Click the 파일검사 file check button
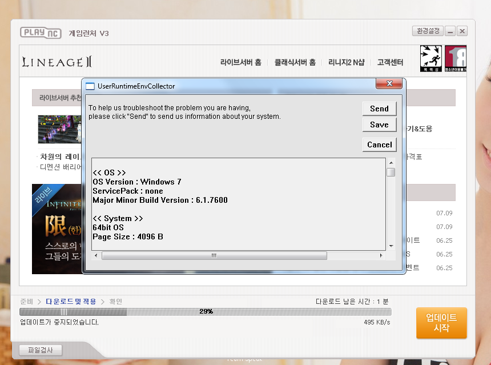 pos(41,350)
